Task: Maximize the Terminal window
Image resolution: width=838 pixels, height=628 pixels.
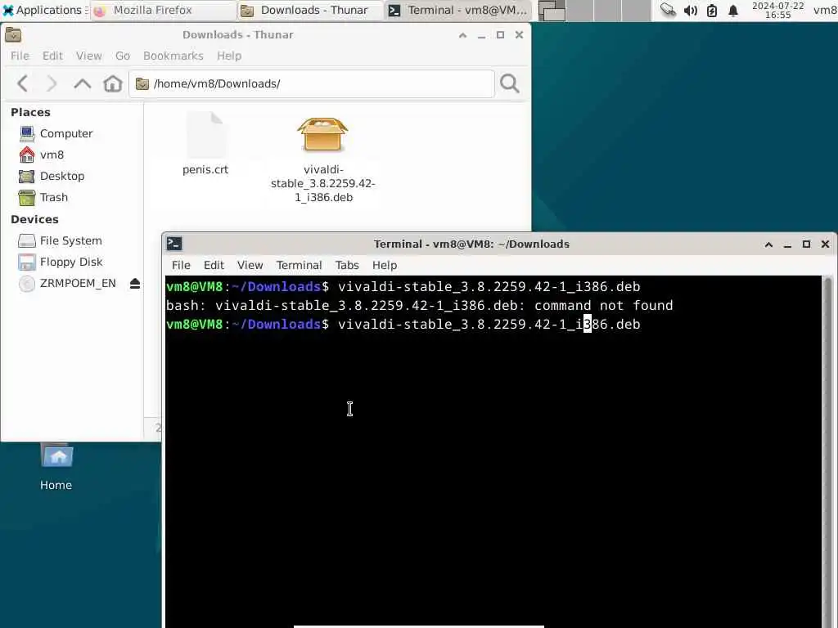Action: click(x=806, y=244)
